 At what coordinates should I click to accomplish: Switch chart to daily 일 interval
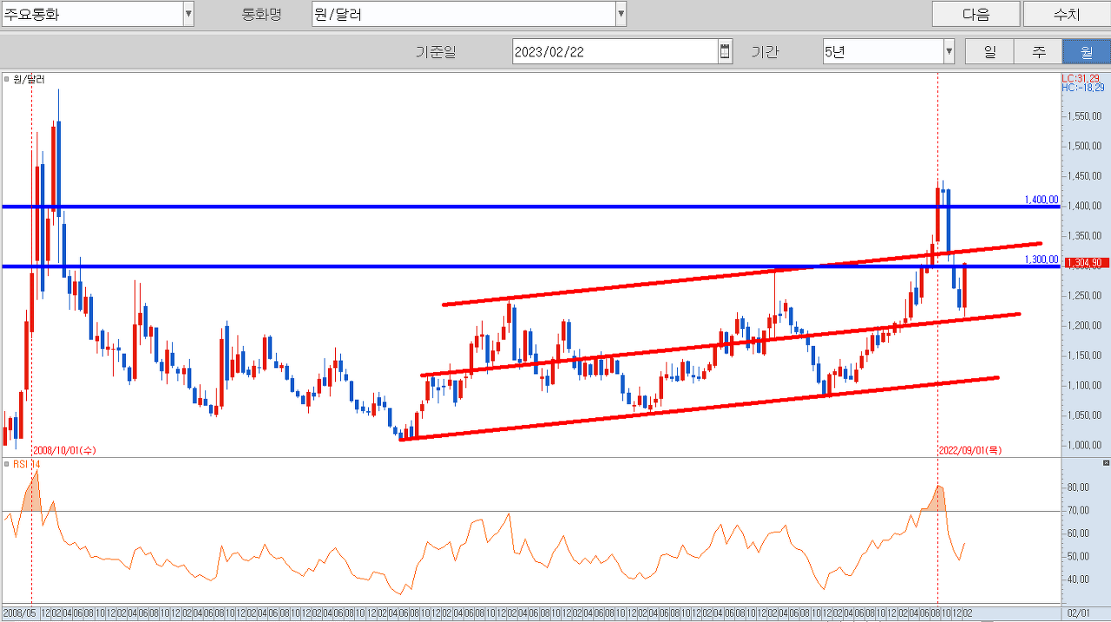tap(989, 51)
